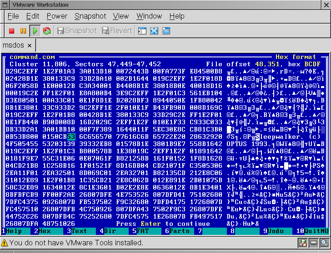The height and width of the screenshot is (253, 331).
Task: Click the Revert toolbar button
Action: 117,31
